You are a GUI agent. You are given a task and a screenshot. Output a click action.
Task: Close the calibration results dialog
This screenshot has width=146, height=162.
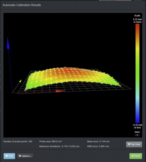[135, 156]
